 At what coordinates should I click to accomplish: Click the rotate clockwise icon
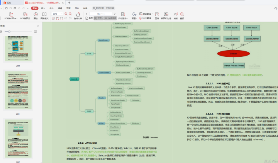pos(70,18)
